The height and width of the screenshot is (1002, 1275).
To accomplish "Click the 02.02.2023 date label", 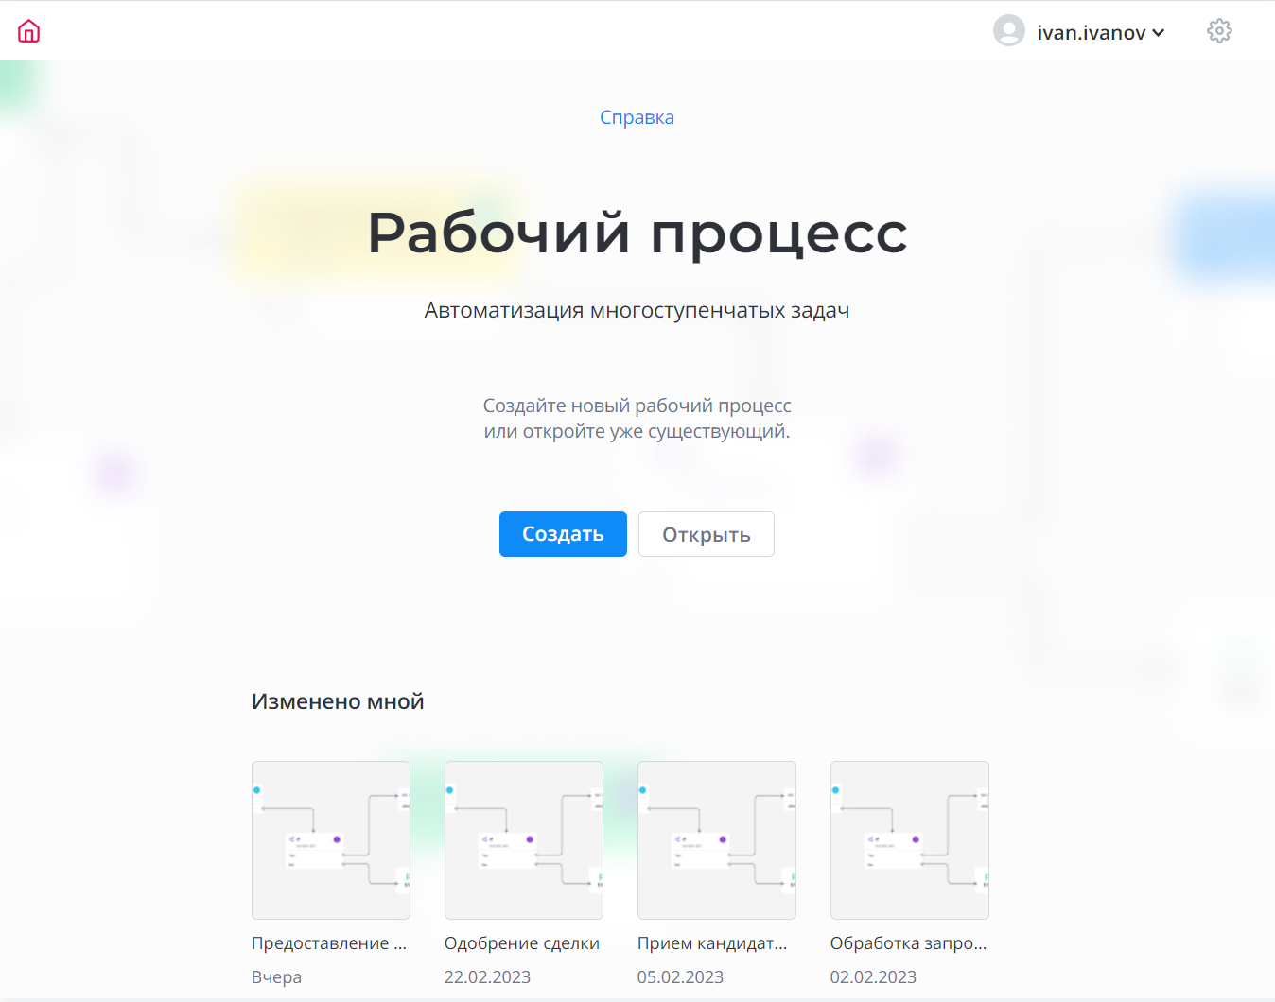I will pos(873,977).
